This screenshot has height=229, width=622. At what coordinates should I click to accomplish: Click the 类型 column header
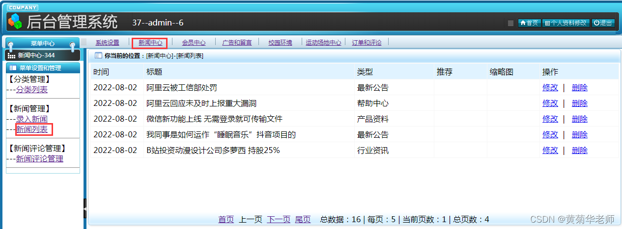click(365, 72)
